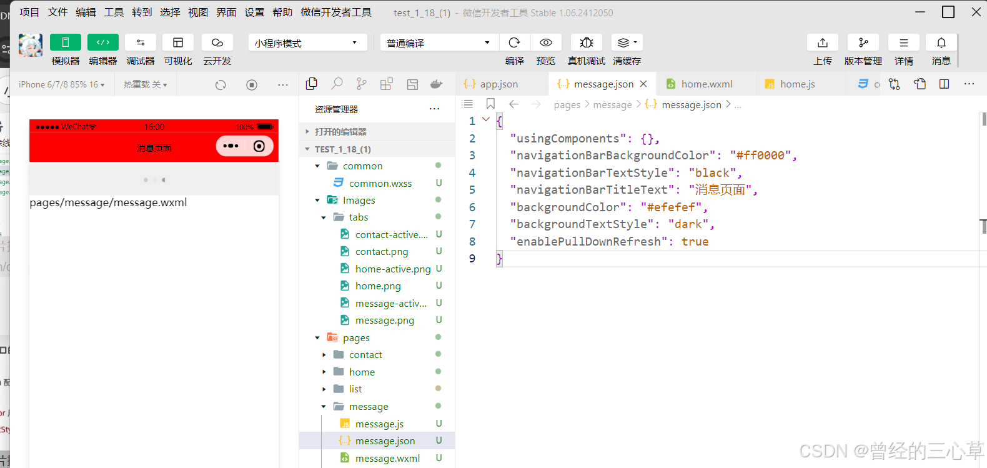Open the explorer files icon
The image size is (987, 468).
[x=312, y=84]
